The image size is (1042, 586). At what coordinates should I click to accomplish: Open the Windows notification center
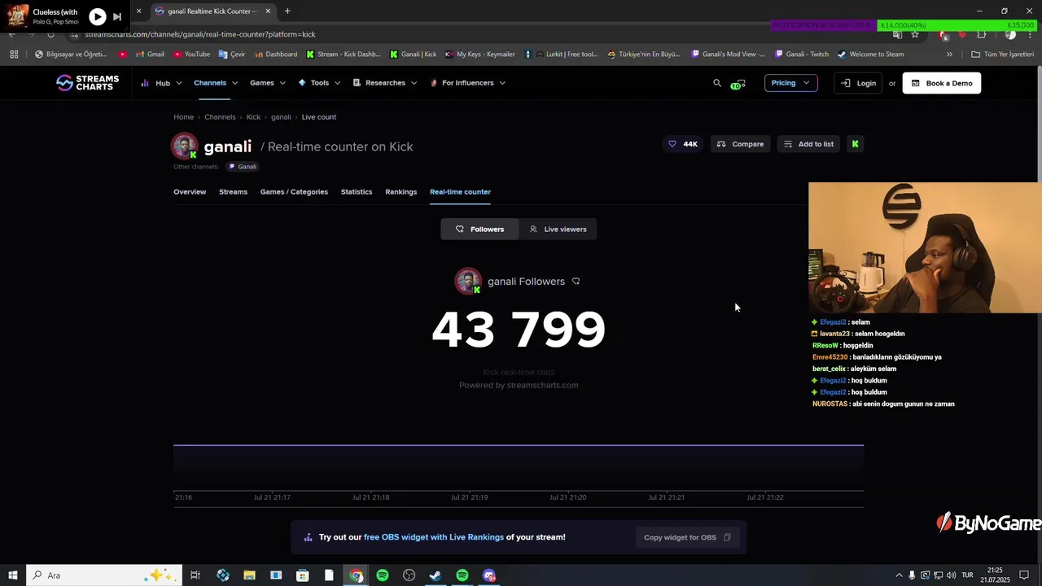1026,575
